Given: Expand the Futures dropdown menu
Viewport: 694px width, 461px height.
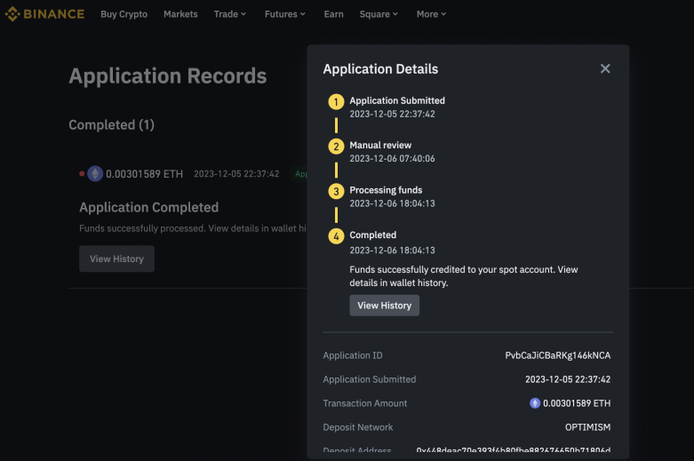Looking at the screenshot, I should (285, 14).
